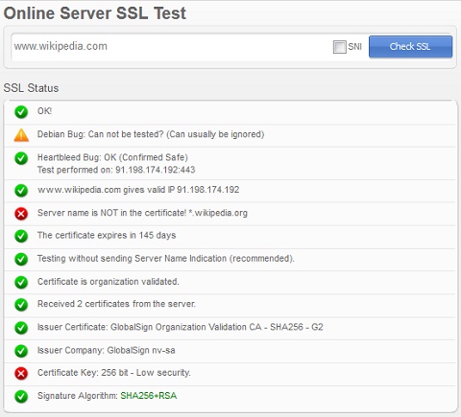
Task: Select the Issuer Company: GlobalSign nv-sa text
Action: coord(107,350)
